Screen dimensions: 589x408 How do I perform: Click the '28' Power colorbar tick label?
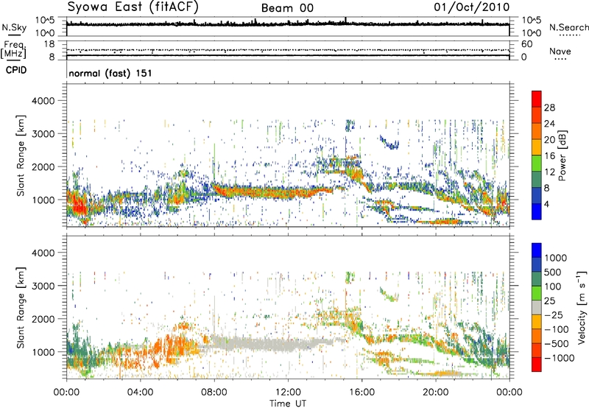tap(549, 108)
